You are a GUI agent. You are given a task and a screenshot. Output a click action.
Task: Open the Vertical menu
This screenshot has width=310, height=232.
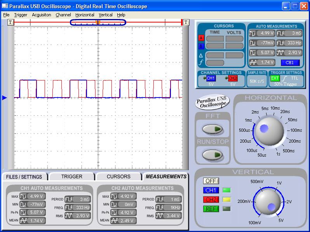[106, 15]
